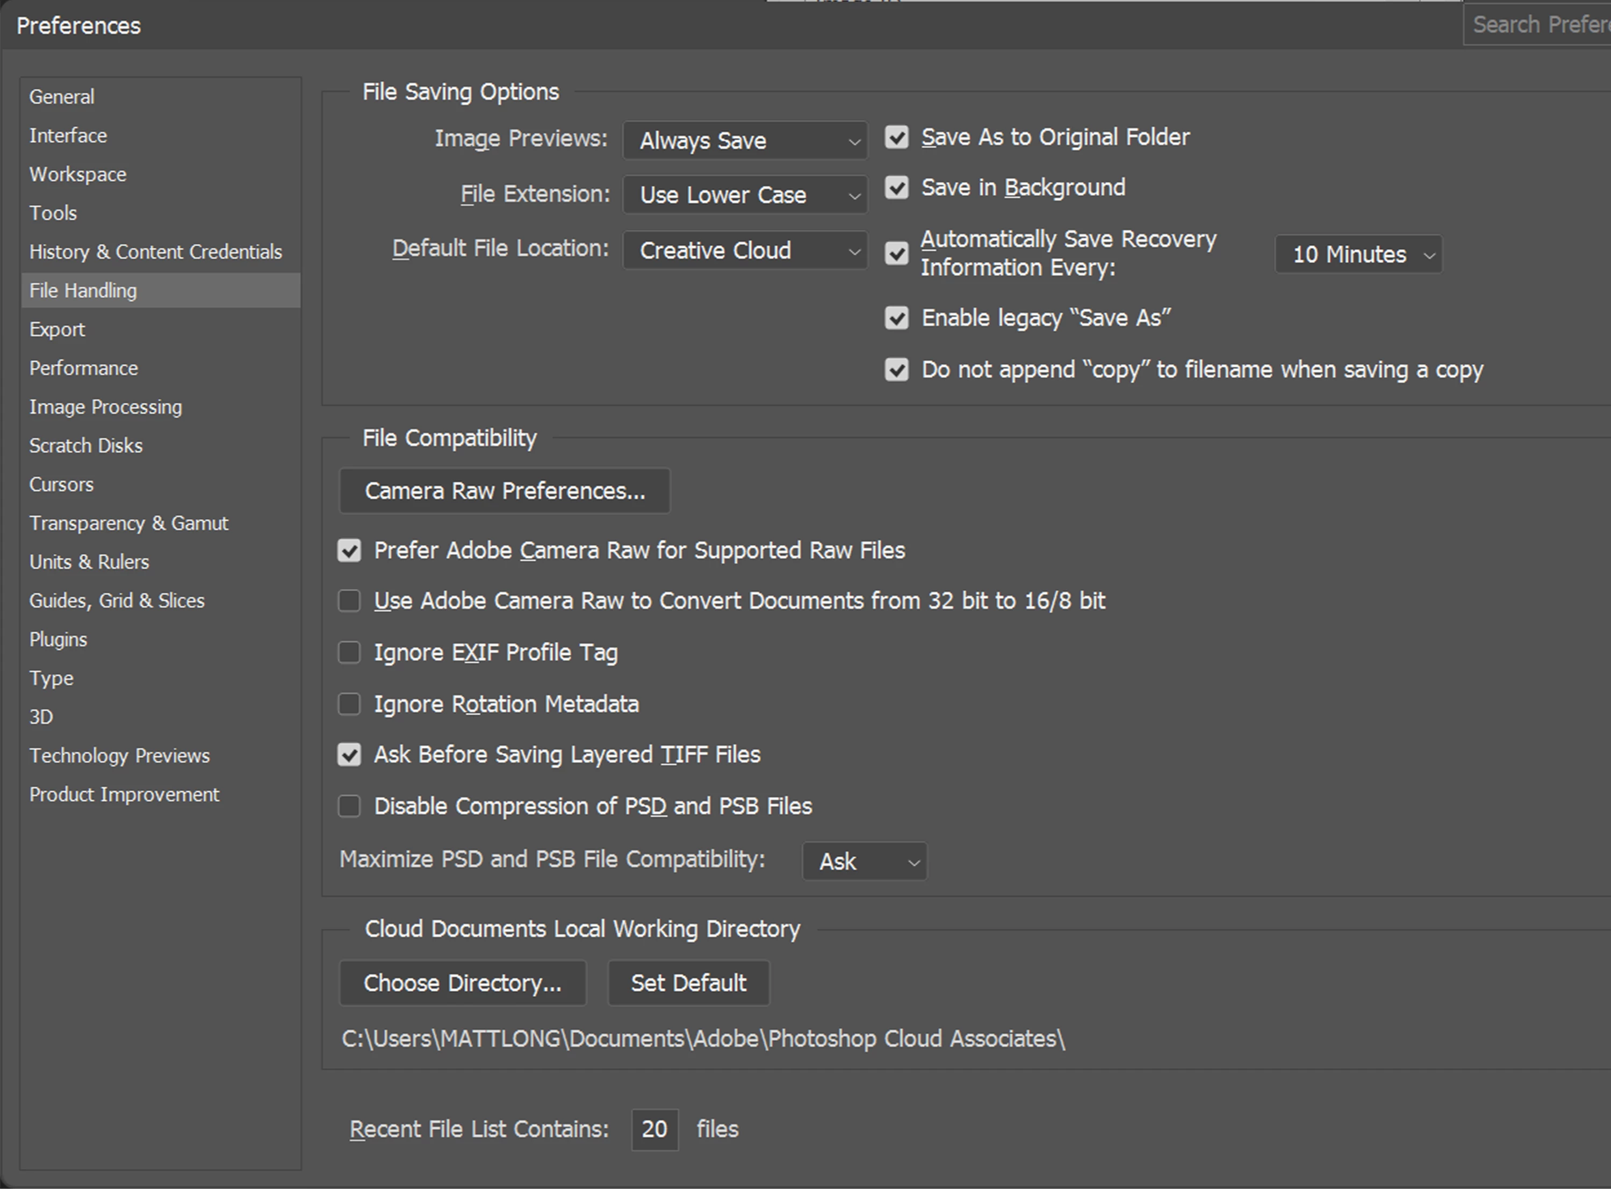
Task: Click the Recent File List count field
Action: (x=654, y=1129)
